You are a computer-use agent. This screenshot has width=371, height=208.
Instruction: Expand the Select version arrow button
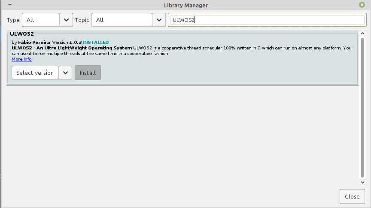coord(65,73)
